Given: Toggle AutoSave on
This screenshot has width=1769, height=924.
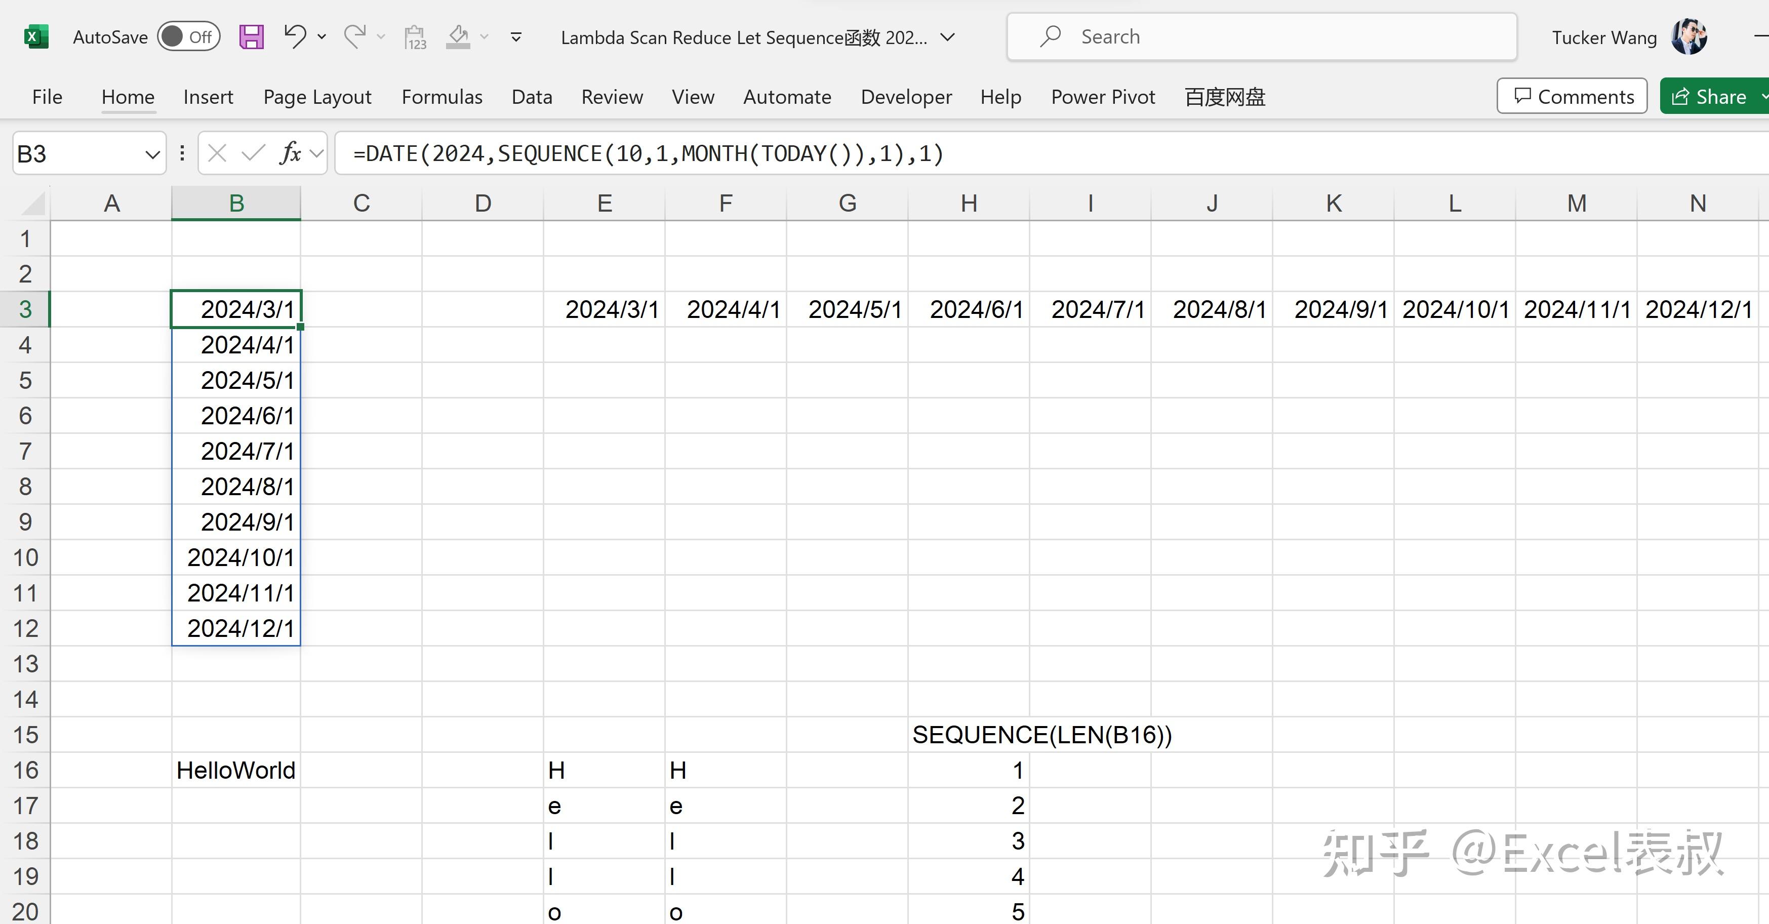Looking at the screenshot, I should 188,36.
